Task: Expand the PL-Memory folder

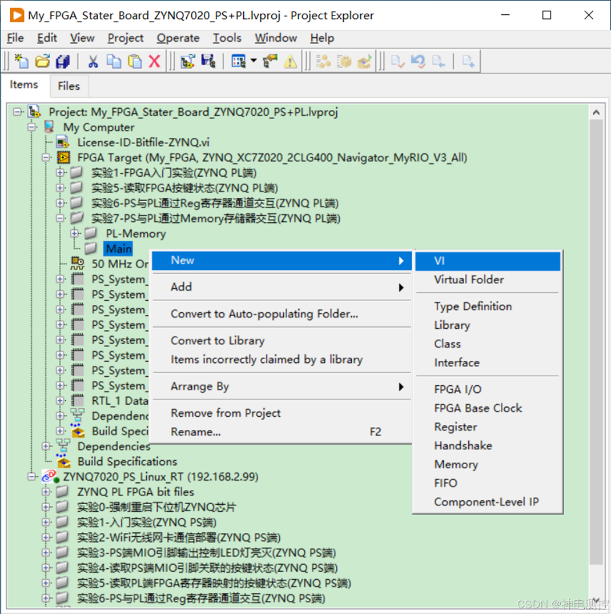Action: [x=75, y=233]
